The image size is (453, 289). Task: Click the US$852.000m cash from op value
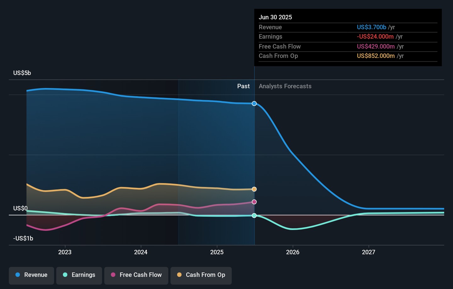click(x=376, y=56)
